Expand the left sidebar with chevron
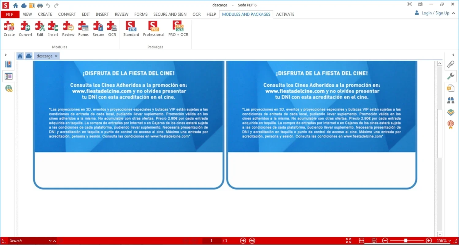This screenshot has width=459, height=245. [x=6, y=55]
